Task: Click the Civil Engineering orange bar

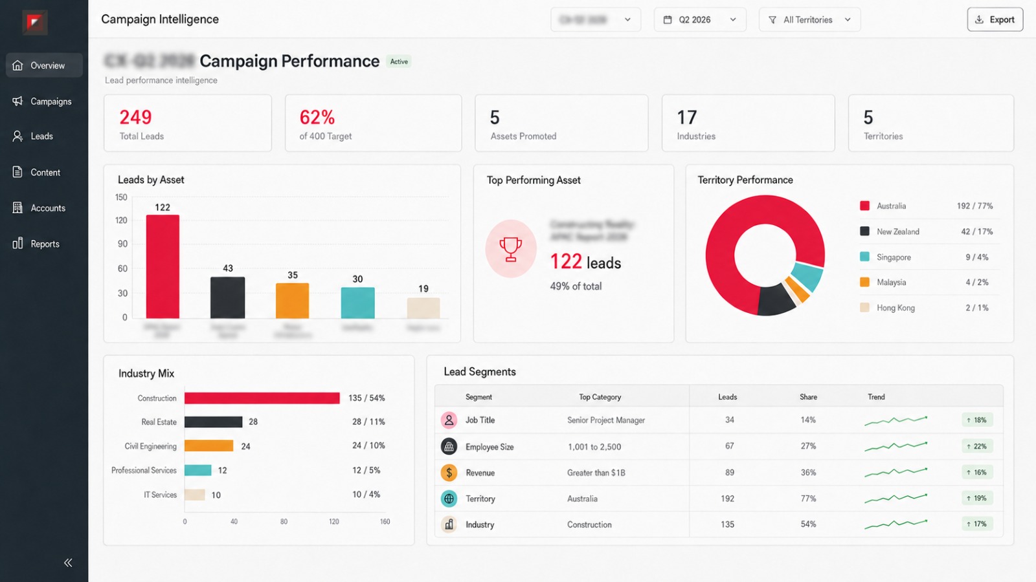Action: 208,446
